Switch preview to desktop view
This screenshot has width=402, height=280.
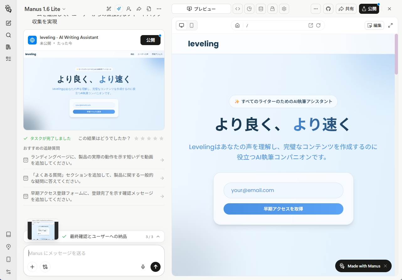182,25
